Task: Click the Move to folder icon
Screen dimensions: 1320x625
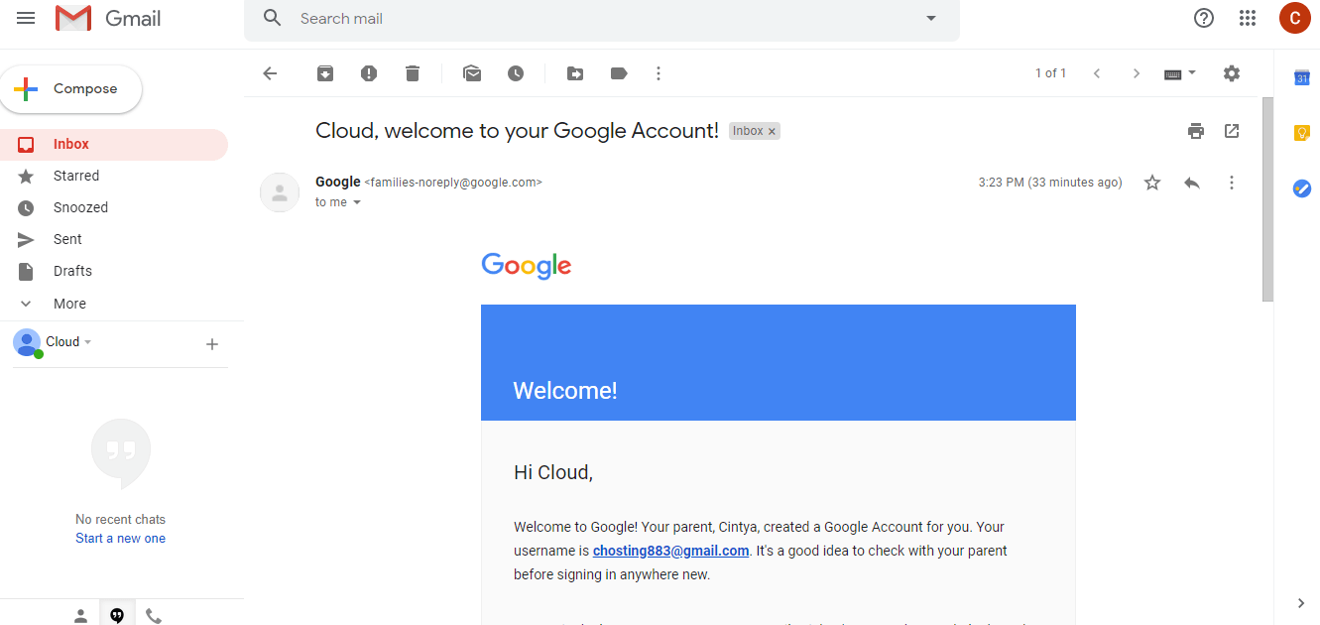Action: coord(575,73)
